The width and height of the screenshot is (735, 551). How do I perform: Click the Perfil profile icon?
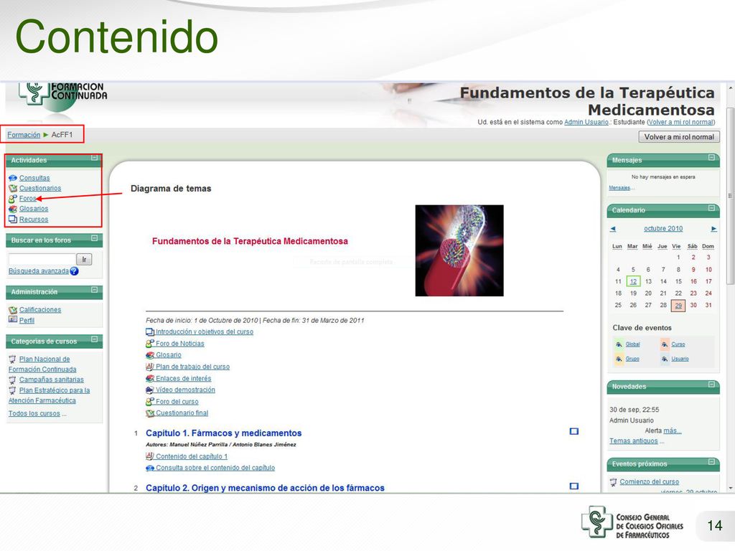tap(13, 320)
